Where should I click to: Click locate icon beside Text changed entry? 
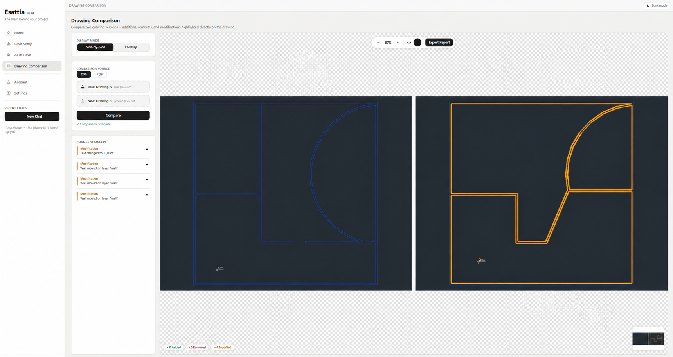(x=147, y=149)
